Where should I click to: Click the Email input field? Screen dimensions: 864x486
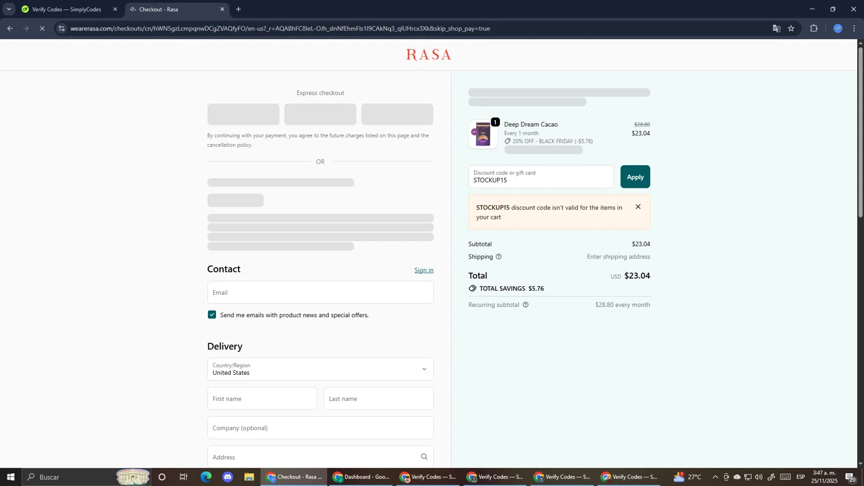(x=320, y=293)
